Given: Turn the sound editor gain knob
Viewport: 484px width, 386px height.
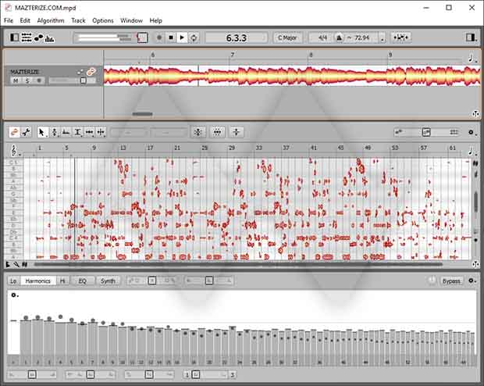Looking at the screenshot, I should (x=432, y=281).
